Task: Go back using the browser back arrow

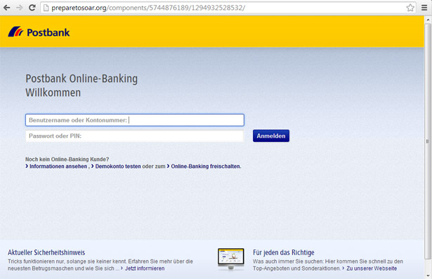Action: pyautogui.click(x=6, y=8)
